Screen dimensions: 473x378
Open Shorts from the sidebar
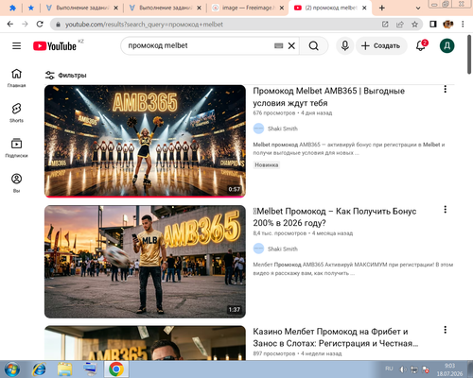click(16, 112)
